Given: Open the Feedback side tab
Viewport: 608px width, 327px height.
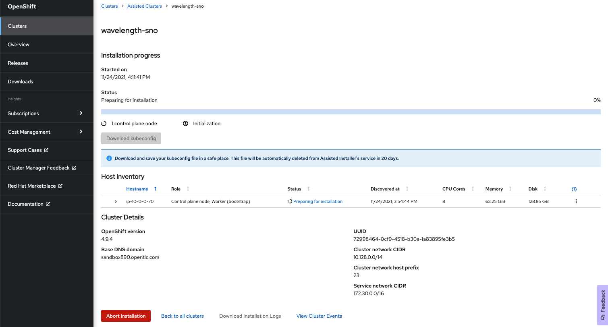Looking at the screenshot, I should [x=602, y=304].
